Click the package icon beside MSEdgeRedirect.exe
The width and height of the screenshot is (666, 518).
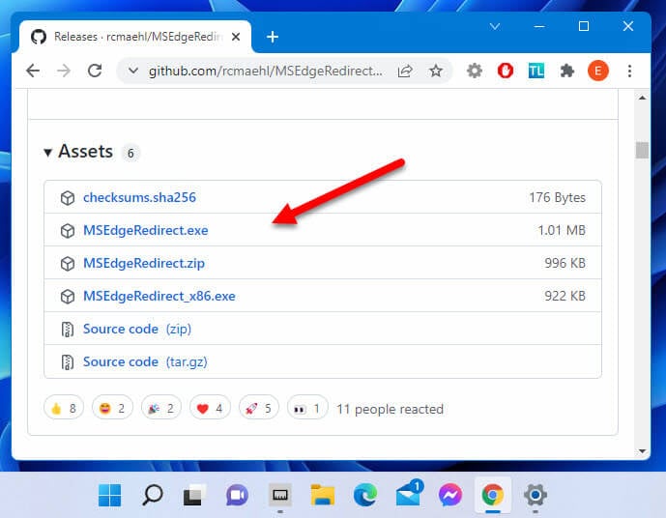coord(68,231)
